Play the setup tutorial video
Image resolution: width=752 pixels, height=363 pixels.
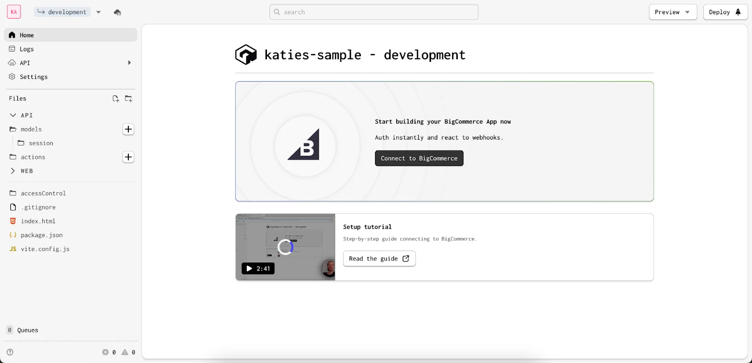click(x=258, y=269)
